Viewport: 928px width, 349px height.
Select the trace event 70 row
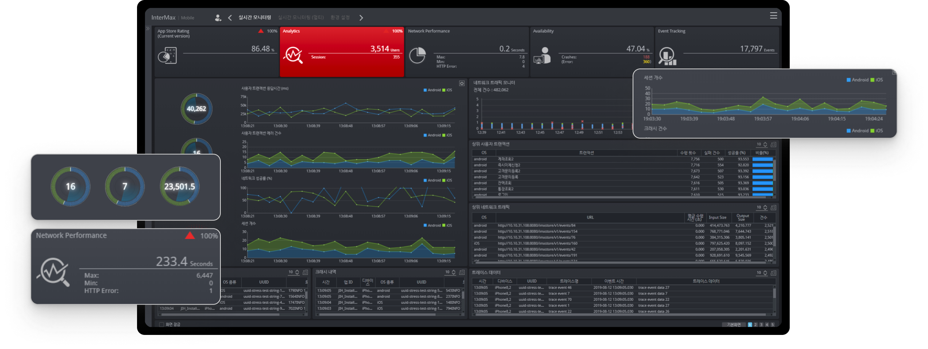point(622,300)
